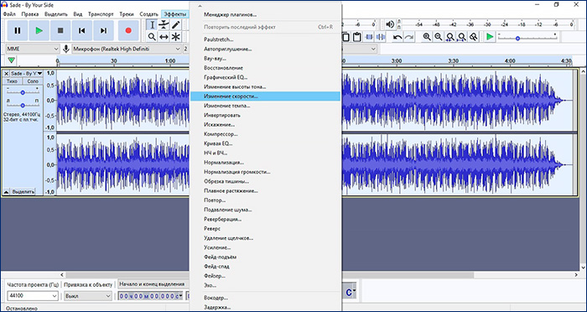
Task: Skip to start of track
Action: 82,31
